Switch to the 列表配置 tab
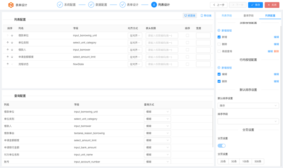Viewport: 283px width, 168px height. [x=270, y=16]
